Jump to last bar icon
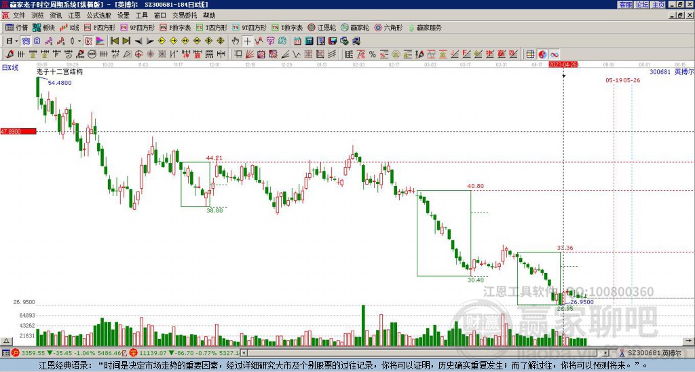 [126, 41]
